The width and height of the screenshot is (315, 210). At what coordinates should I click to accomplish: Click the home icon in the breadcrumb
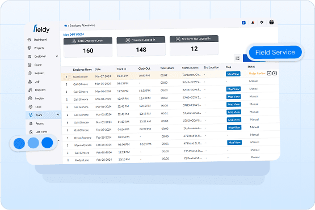point(65,26)
